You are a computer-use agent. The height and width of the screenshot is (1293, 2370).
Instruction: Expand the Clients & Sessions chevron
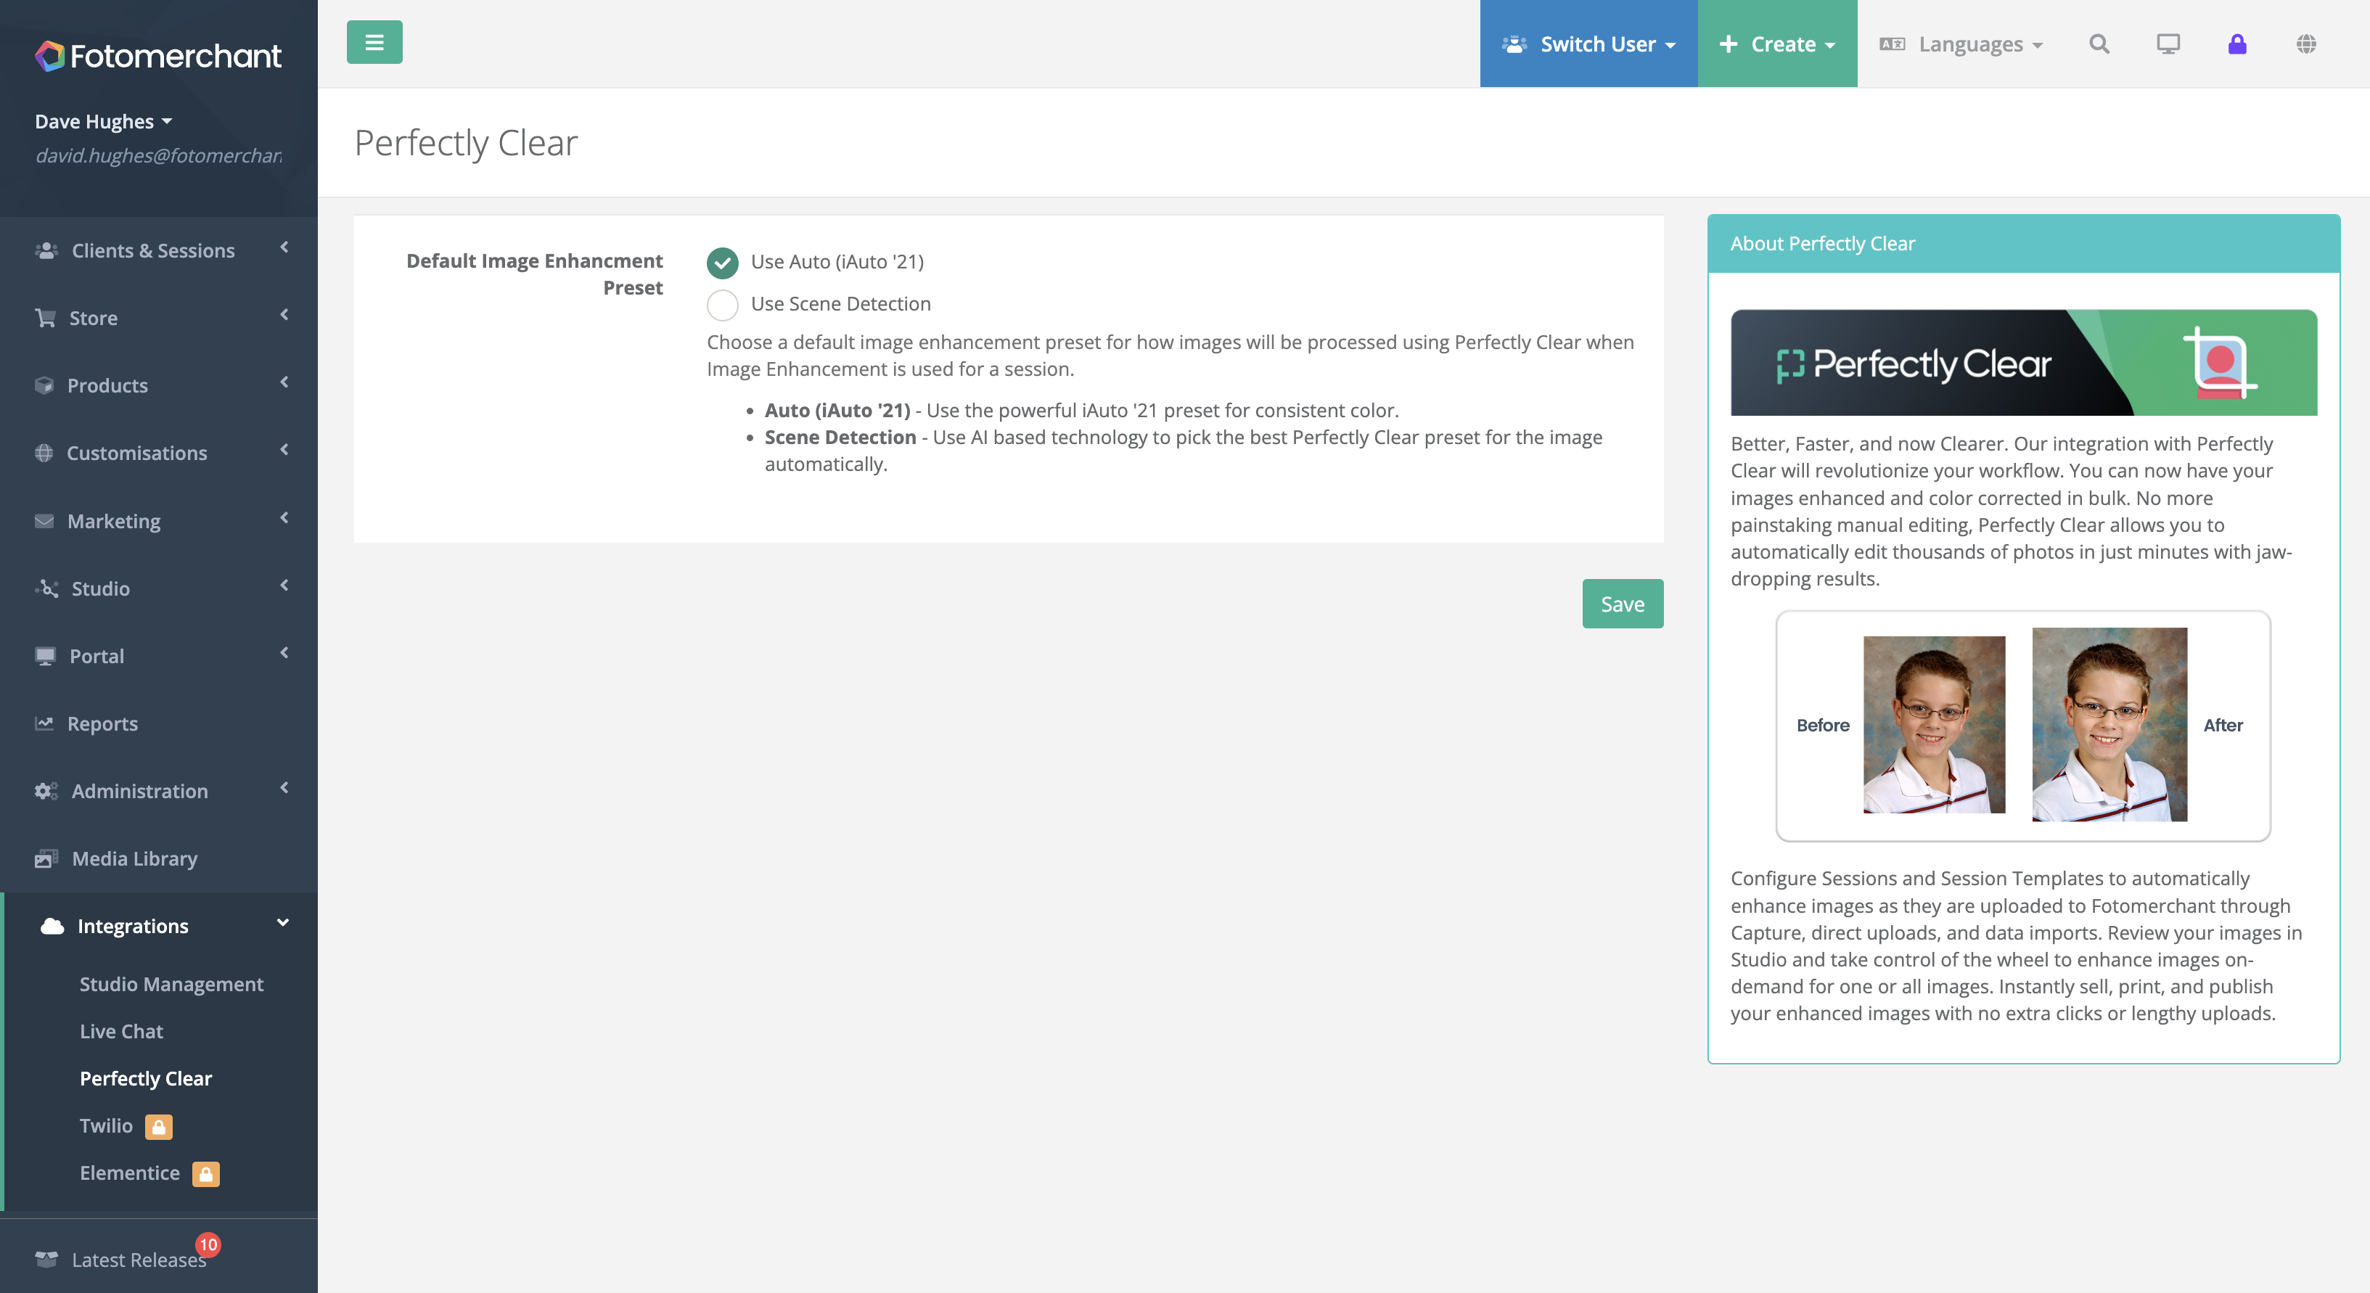coord(284,247)
